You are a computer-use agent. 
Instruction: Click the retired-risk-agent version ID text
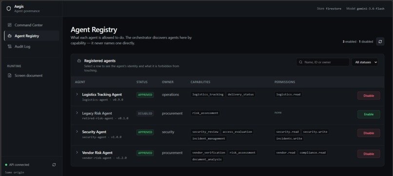pyautogui.click(x=105, y=118)
